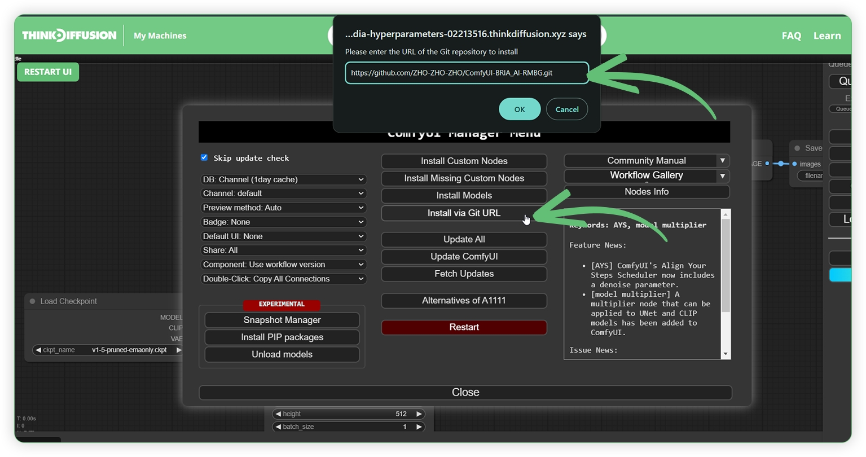Click Install Custom Nodes

(x=464, y=161)
